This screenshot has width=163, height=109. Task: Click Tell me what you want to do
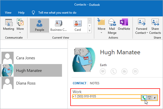click(x=57, y=13)
